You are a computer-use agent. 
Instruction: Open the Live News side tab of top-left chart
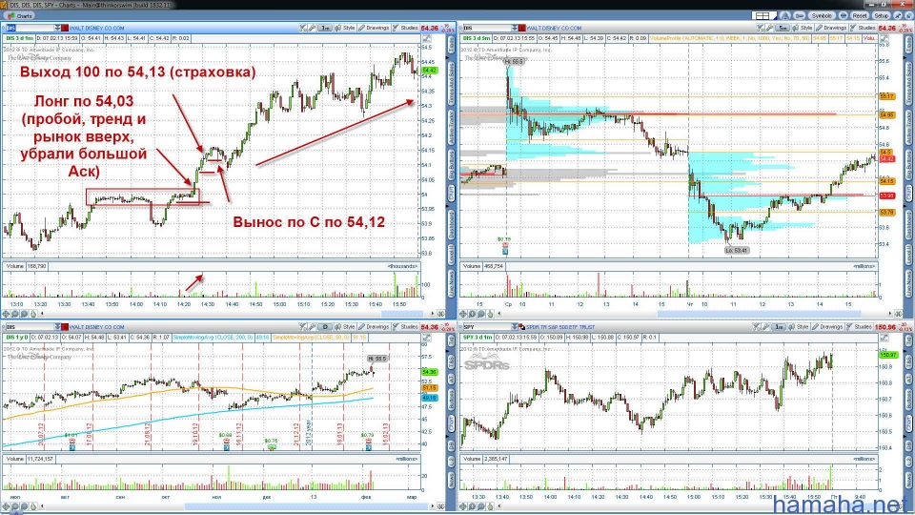coord(451,284)
